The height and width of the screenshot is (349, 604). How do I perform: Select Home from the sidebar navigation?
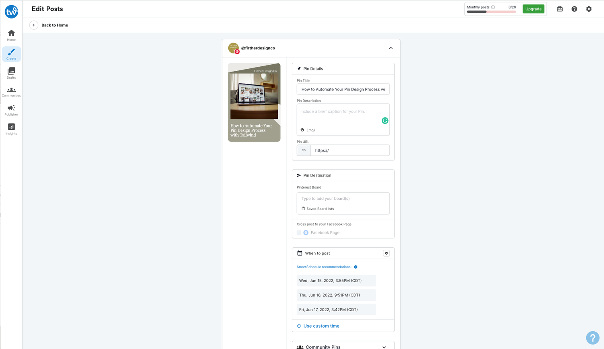coord(11,34)
